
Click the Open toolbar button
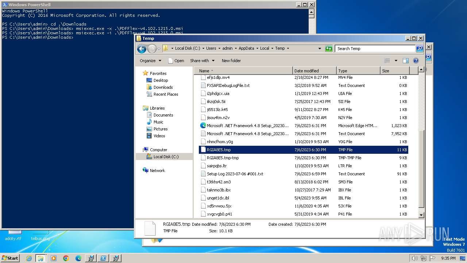click(176, 61)
